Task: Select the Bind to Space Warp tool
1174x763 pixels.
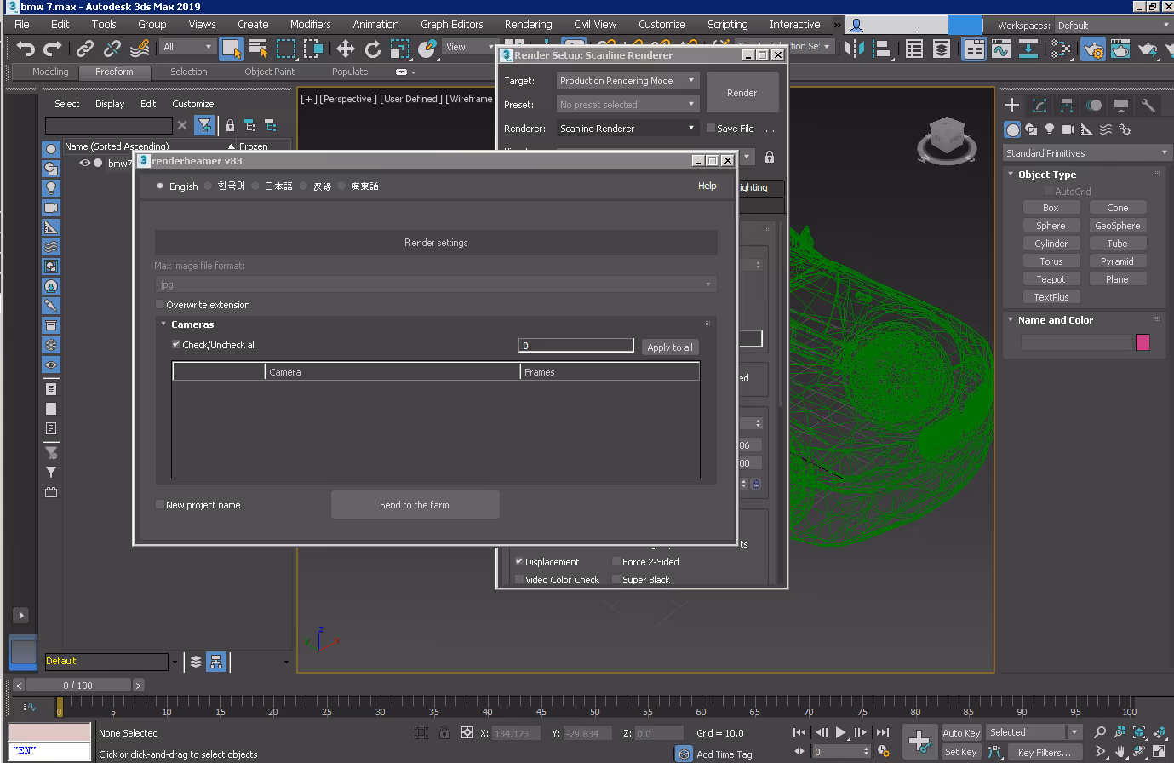Action: point(140,49)
